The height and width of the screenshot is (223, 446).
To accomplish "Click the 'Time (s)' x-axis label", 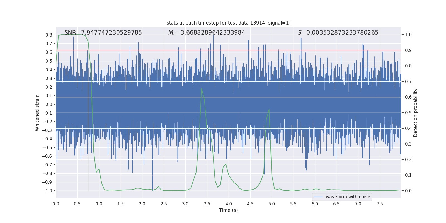I will pyautogui.click(x=229, y=210).
